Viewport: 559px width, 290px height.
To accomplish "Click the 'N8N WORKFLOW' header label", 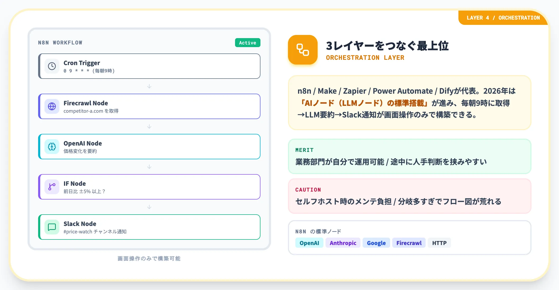I will point(60,43).
